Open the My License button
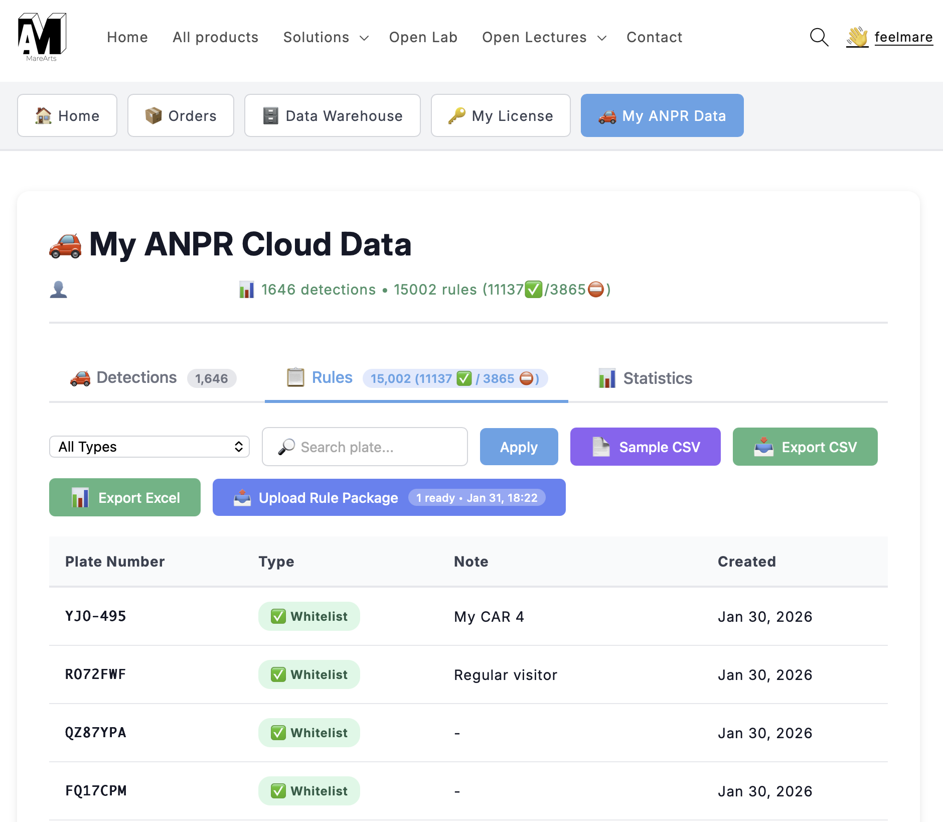943x822 pixels. pyautogui.click(x=501, y=115)
